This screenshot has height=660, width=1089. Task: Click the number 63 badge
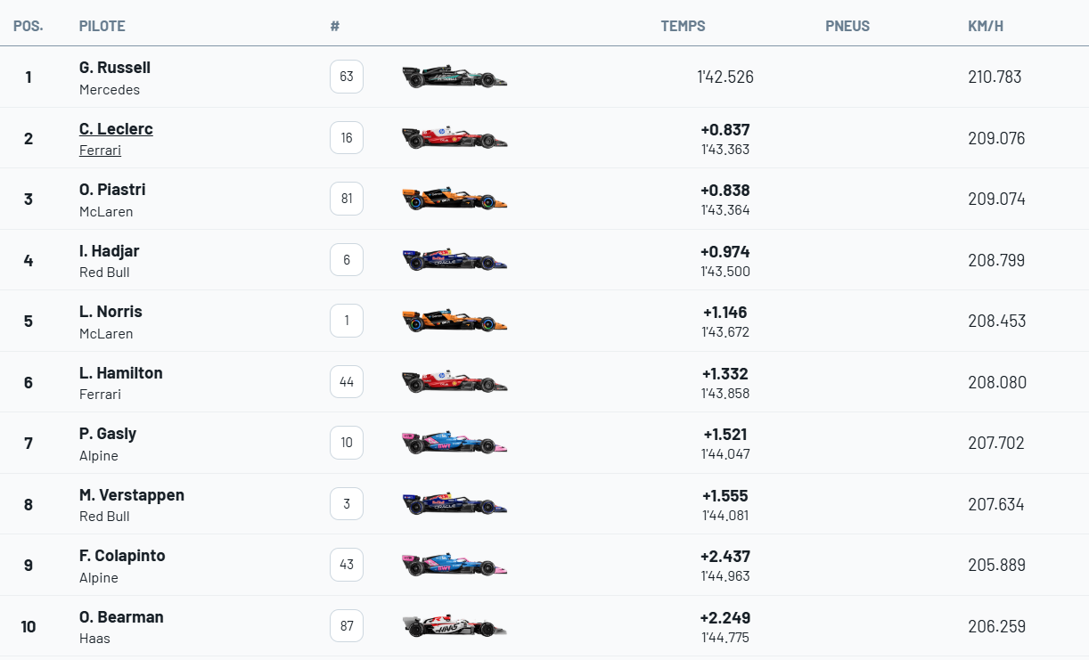(x=347, y=77)
